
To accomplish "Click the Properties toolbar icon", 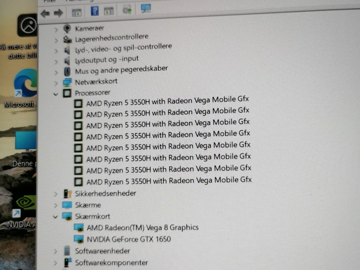I will click(x=109, y=10).
